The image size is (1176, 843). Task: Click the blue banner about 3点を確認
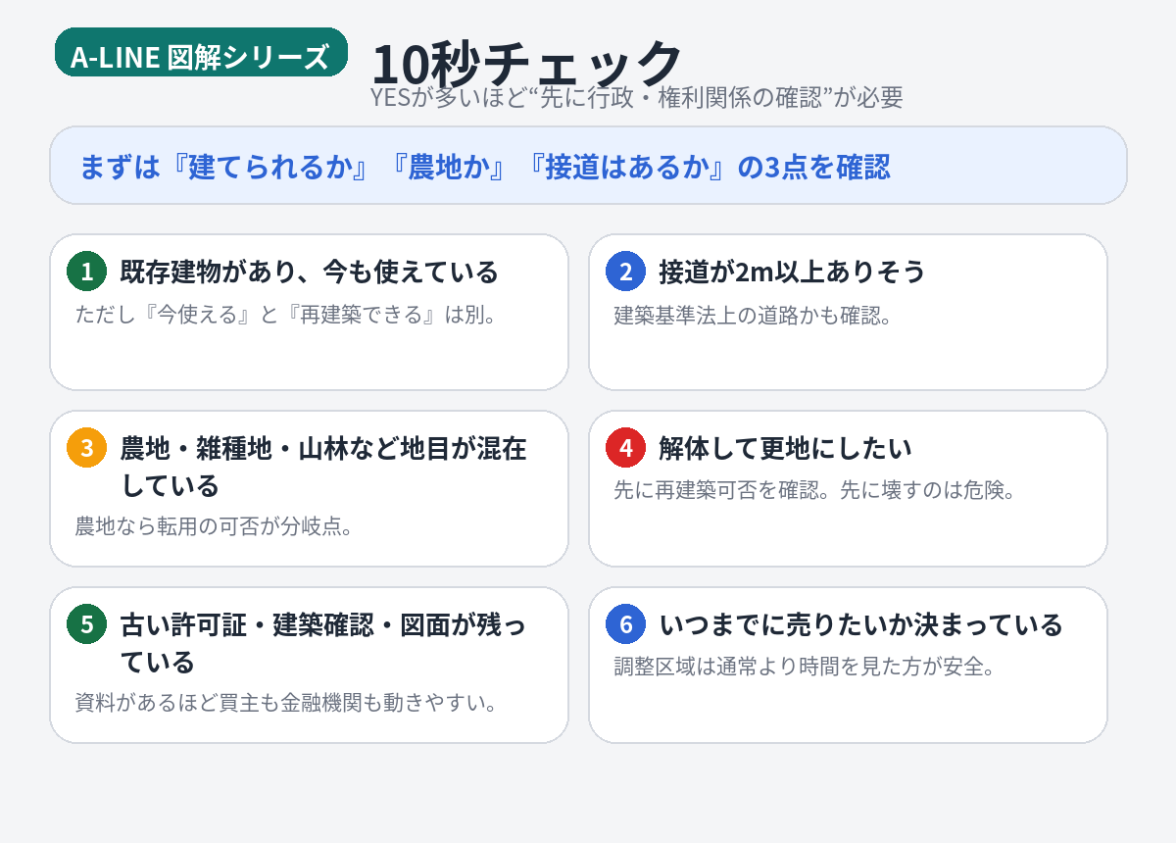click(588, 166)
